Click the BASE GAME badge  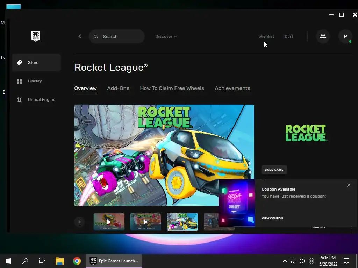274,170
